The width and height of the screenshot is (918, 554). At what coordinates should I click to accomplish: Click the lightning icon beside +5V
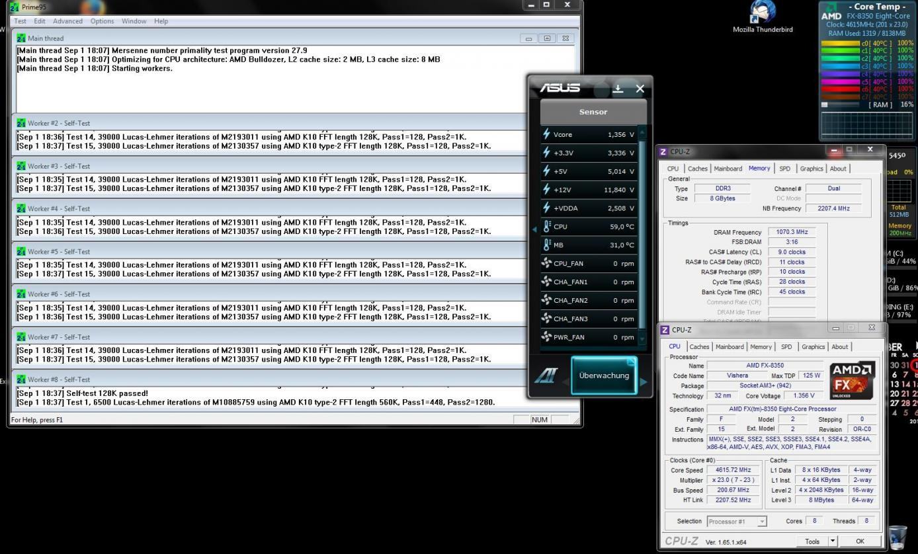(x=546, y=171)
